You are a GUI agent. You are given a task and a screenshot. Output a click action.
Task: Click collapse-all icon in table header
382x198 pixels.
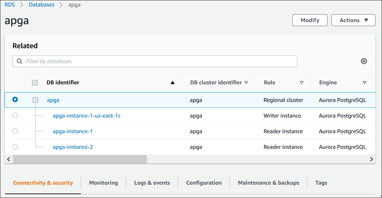point(35,82)
